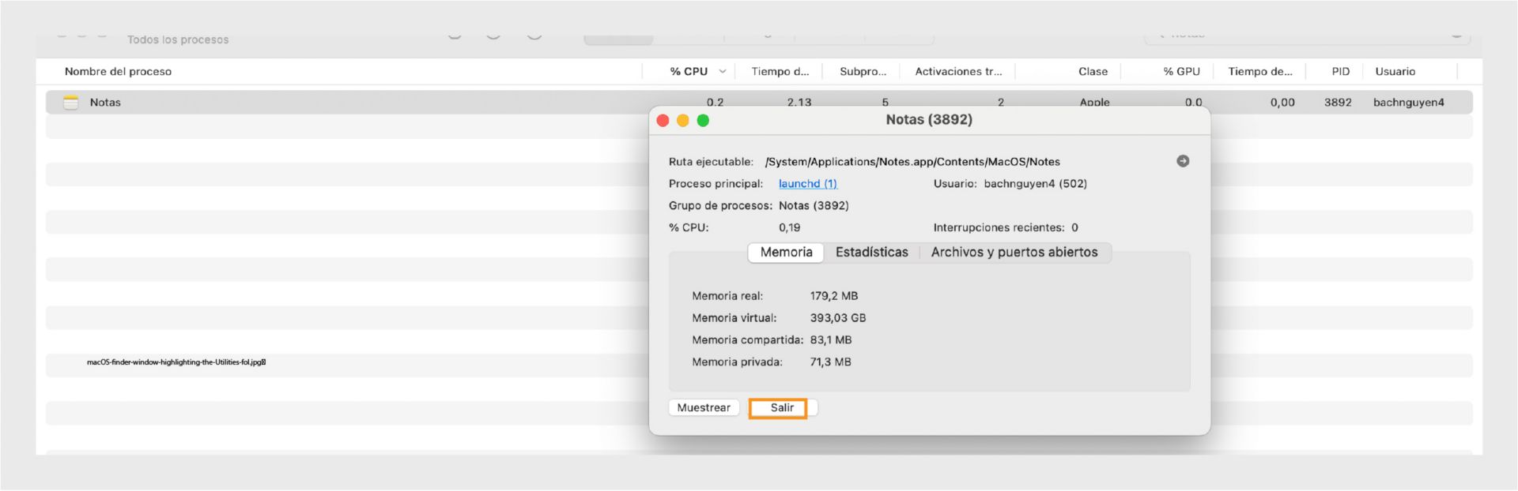Switch to the Memoria tab
Image resolution: width=1518 pixels, height=491 pixels.
tap(786, 253)
